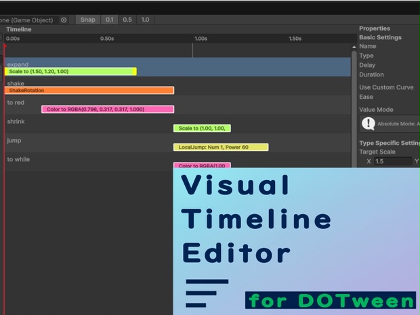Click the Timeline panel header

pyautogui.click(x=19, y=29)
